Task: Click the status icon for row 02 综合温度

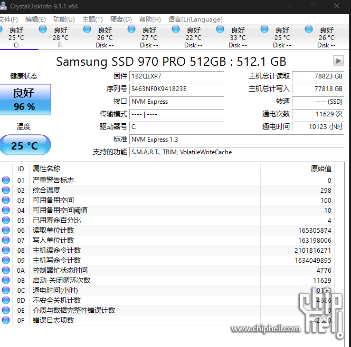Action: click(6, 190)
